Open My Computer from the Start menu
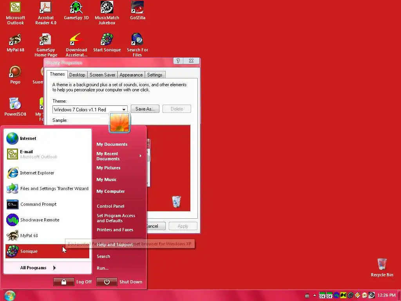 (110, 191)
